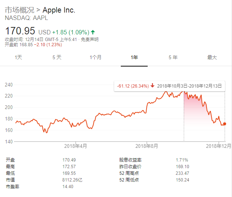Select the 1天 time range tab

[18, 57]
